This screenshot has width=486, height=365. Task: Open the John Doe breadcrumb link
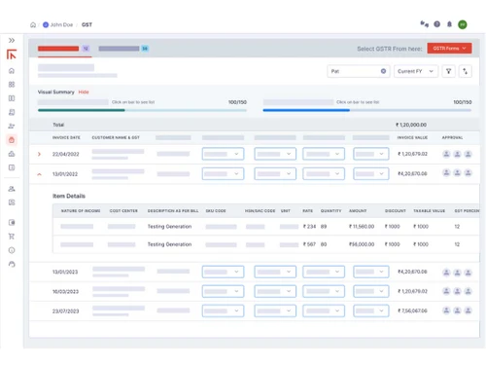click(58, 24)
